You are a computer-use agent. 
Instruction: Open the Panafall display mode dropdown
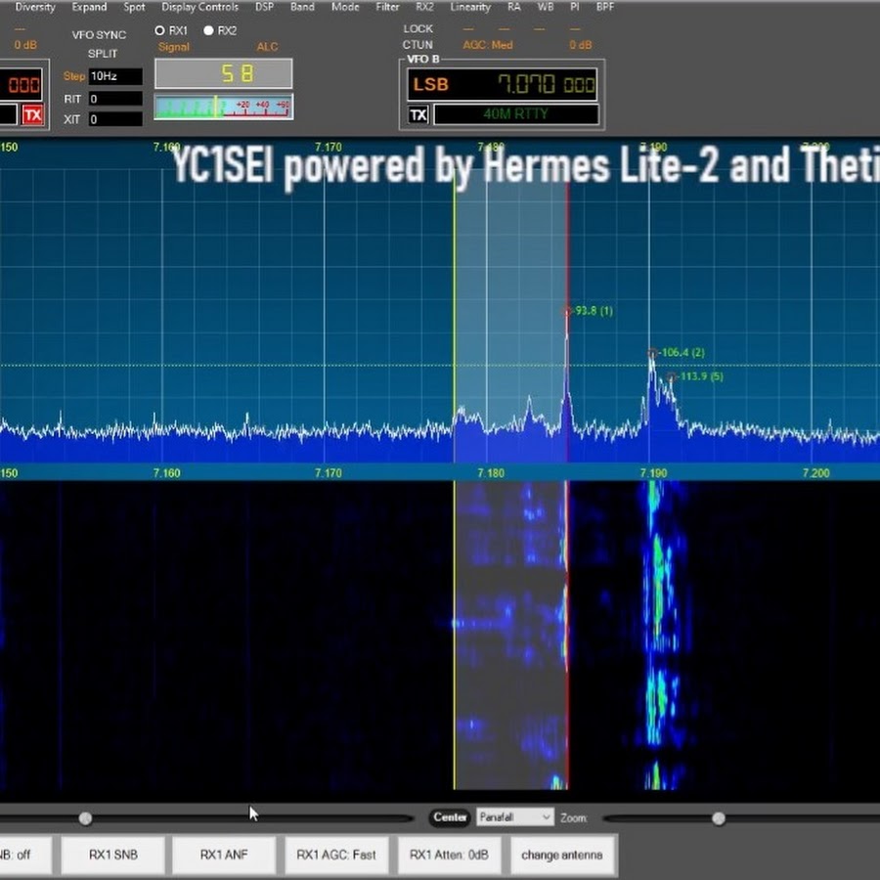click(514, 817)
